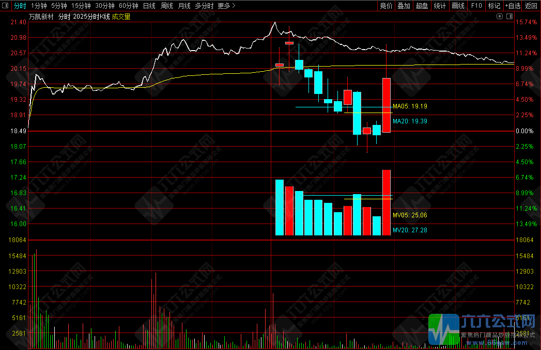541x350 pixels.
Task: Open the 多分时 multi-day view
Action: (204, 6)
